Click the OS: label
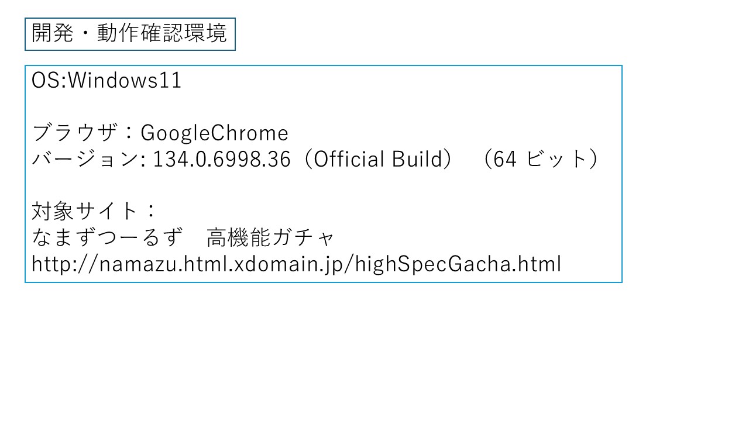This screenshot has width=749, height=421. pyautogui.click(x=50, y=81)
